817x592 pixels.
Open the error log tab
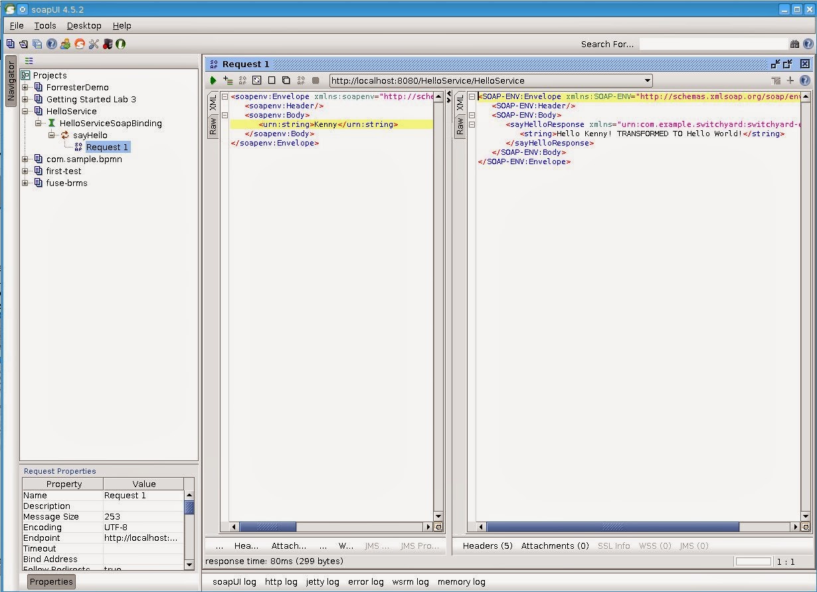click(365, 581)
